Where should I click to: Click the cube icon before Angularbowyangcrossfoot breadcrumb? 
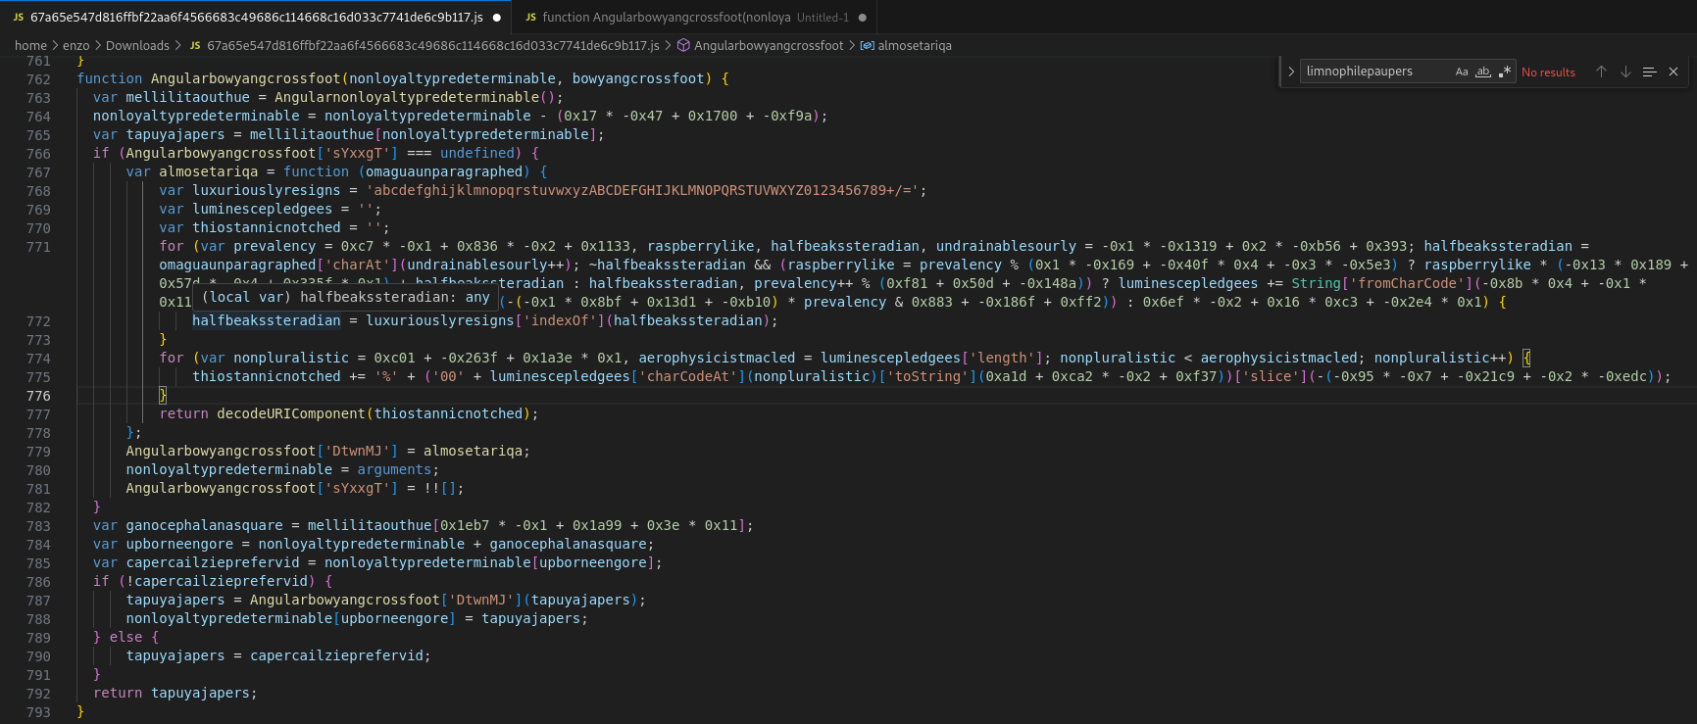[683, 45]
